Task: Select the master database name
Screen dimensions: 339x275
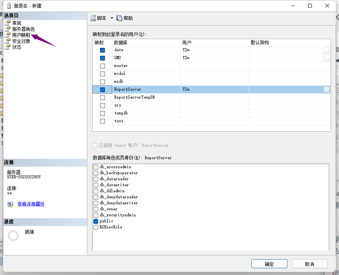Action: tap(121, 66)
